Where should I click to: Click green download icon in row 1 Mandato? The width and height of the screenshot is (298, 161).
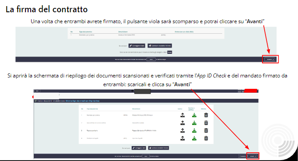point(194,115)
